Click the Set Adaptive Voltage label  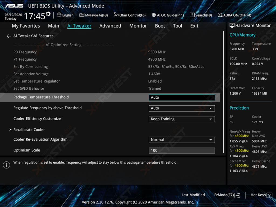31,74
